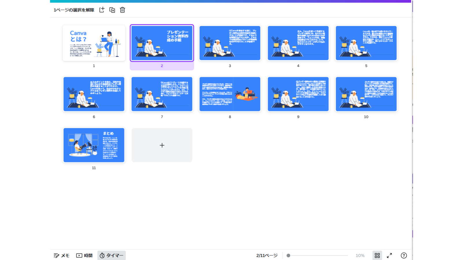Click the timer clock icon

(x=102, y=255)
